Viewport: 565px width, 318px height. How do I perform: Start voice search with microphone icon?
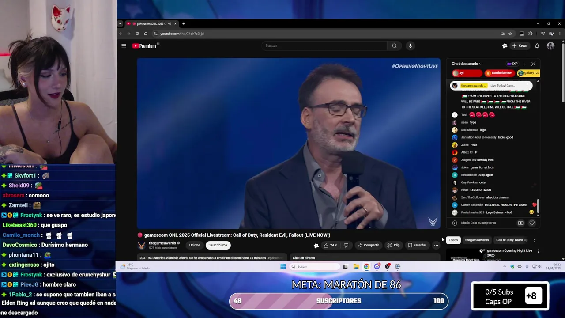(x=410, y=46)
